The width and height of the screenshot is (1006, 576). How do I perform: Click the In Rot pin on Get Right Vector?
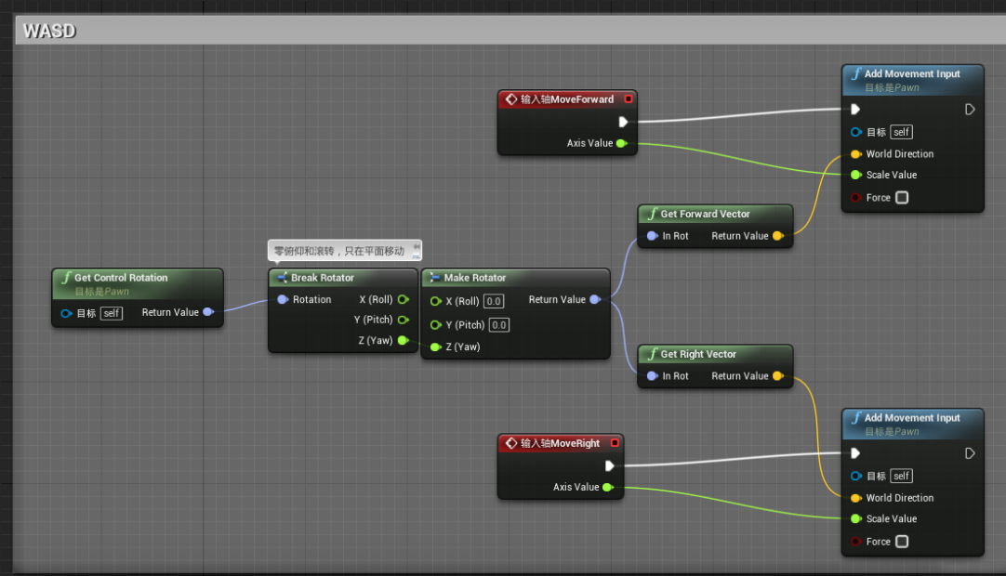pyautogui.click(x=653, y=376)
